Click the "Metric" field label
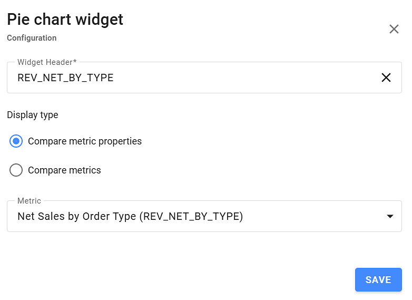 pyautogui.click(x=29, y=201)
